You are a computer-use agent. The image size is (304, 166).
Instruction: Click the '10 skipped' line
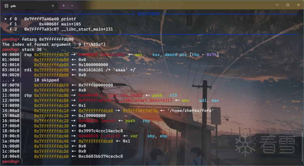click(x=46, y=80)
